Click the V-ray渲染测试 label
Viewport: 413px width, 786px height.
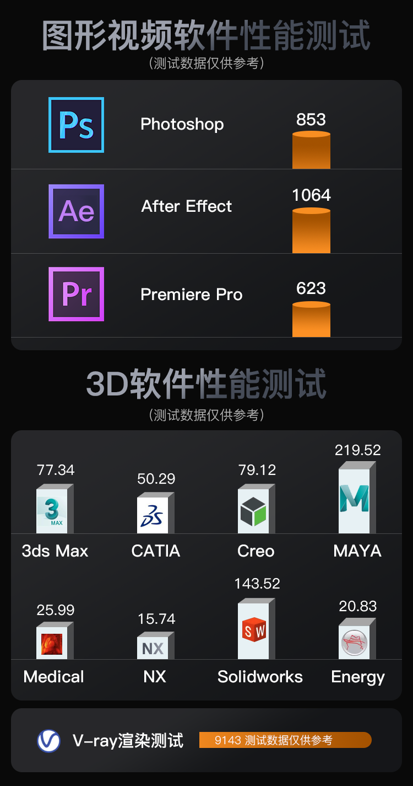point(128,740)
